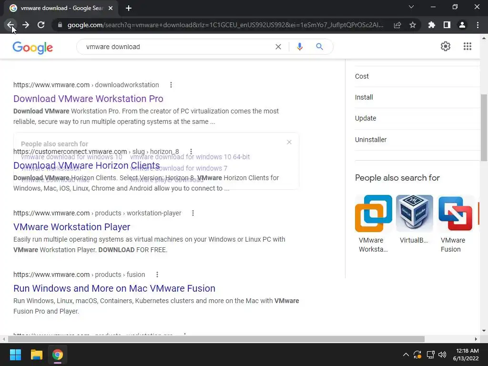The height and width of the screenshot is (366, 488).
Task: Clear the search box text
Action: tap(278, 47)
